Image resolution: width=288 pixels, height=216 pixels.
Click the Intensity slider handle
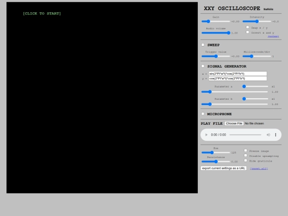click(257, 21)
